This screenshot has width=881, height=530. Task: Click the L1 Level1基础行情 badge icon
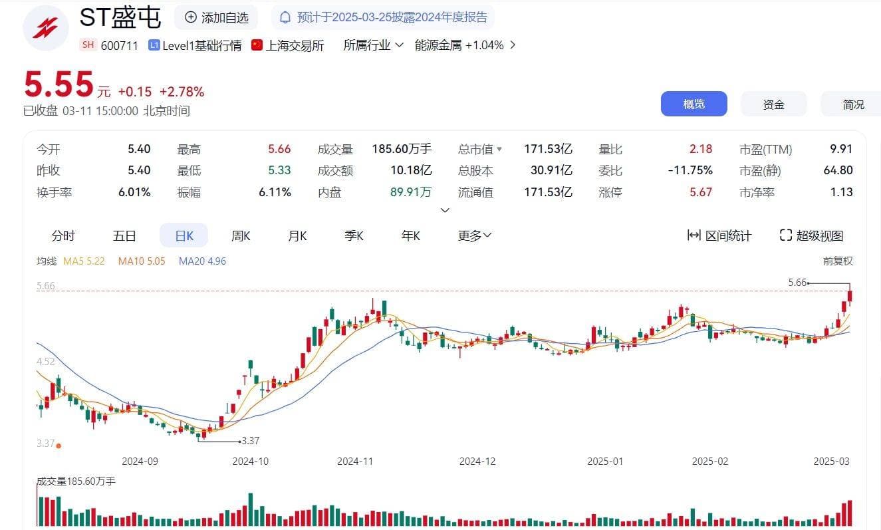(154, 45)
